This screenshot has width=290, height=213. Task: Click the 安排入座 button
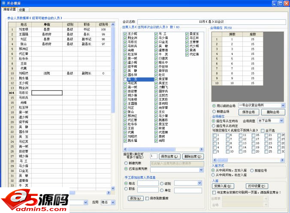(223, 186)
